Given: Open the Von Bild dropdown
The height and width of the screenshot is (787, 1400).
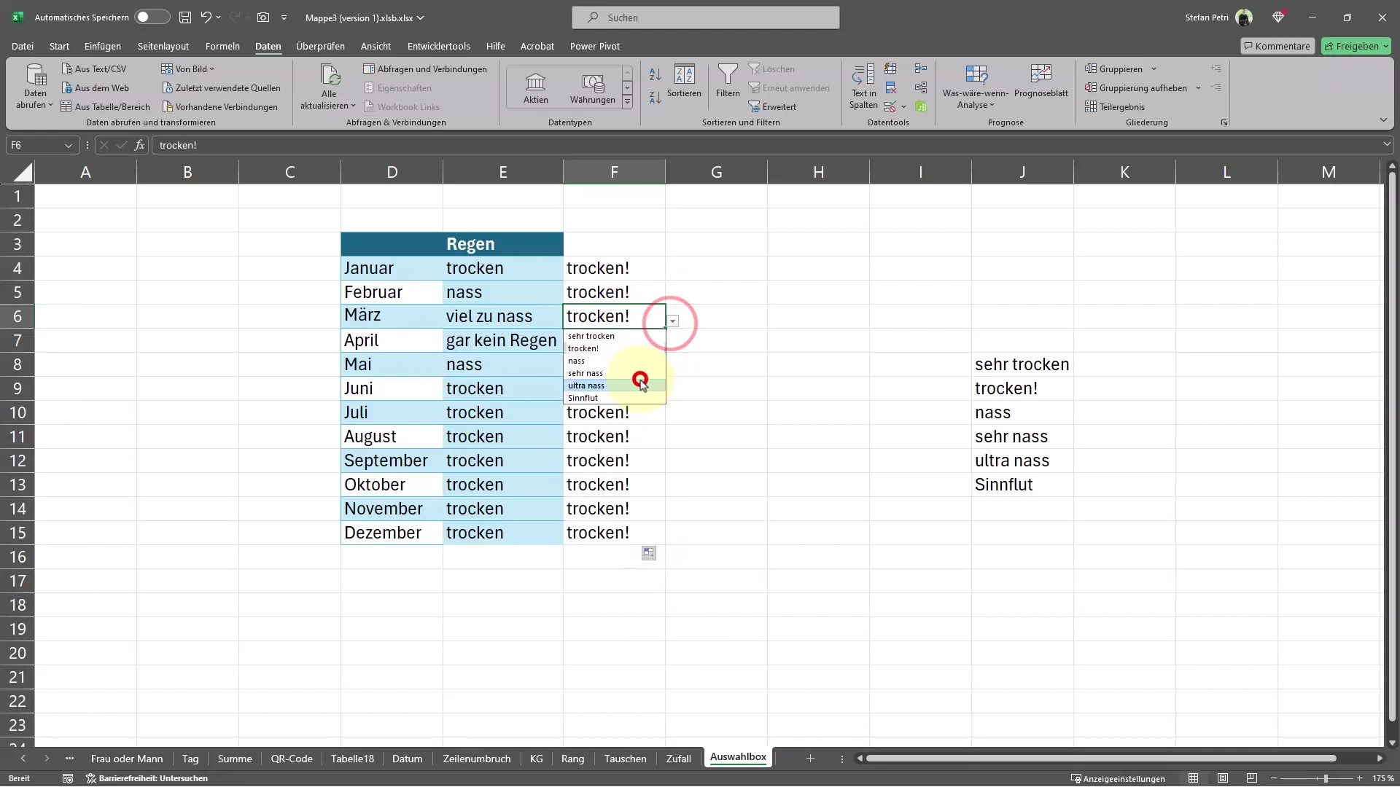Looking at the screenshot, I should (188, 69).
